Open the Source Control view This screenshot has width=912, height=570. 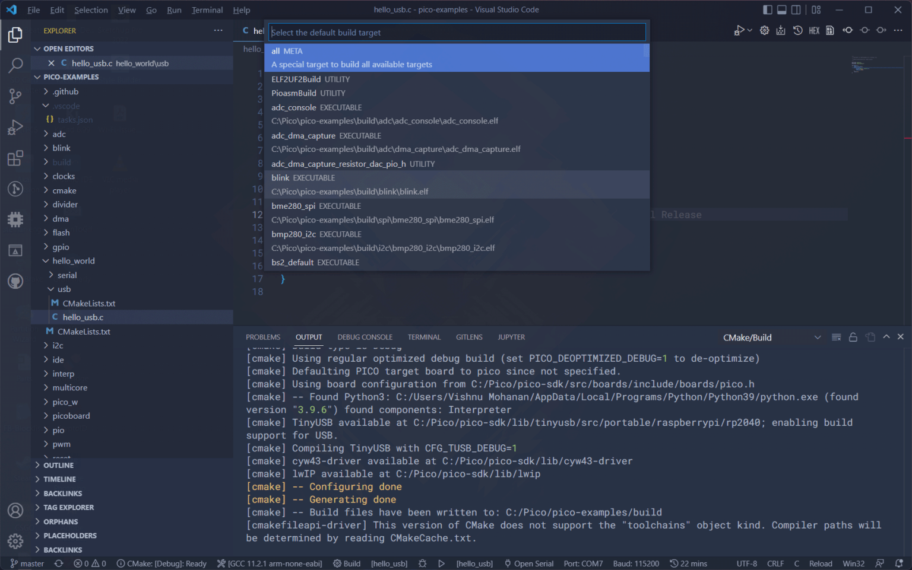pyautogui.click(x=15, y=96)
